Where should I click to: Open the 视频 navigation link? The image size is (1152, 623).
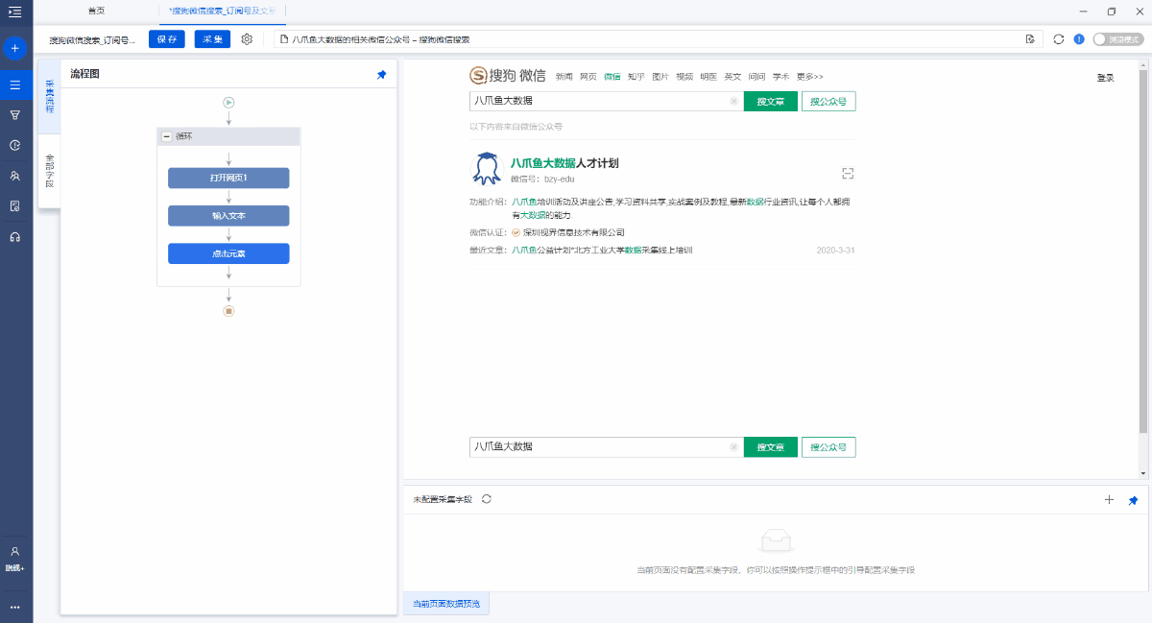click(x=684, y=77)
